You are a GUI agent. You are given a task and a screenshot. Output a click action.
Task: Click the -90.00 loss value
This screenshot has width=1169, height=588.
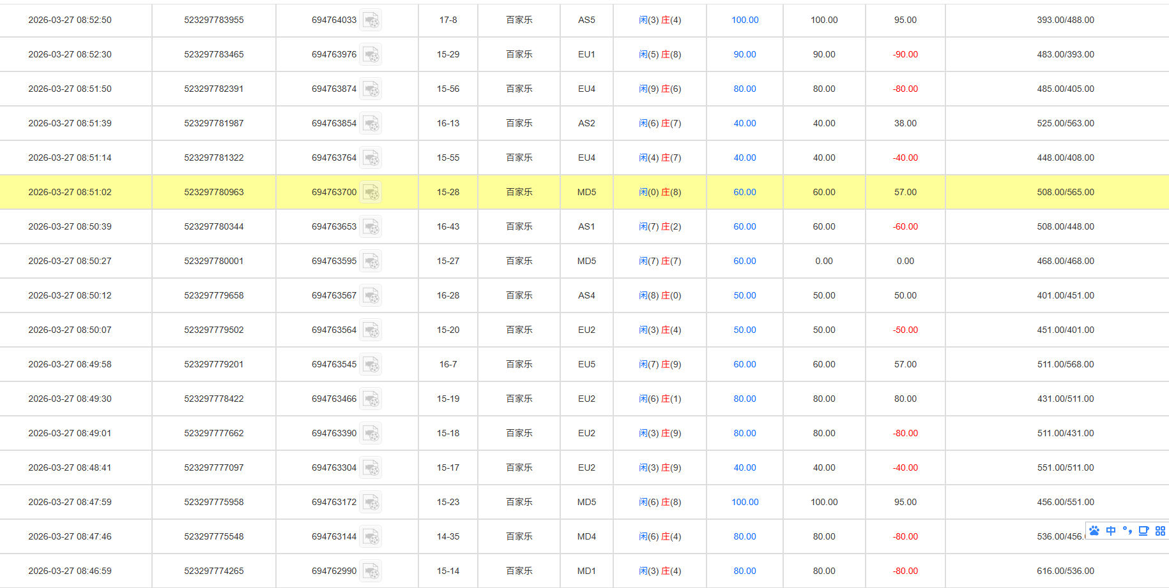coord(905,55)
